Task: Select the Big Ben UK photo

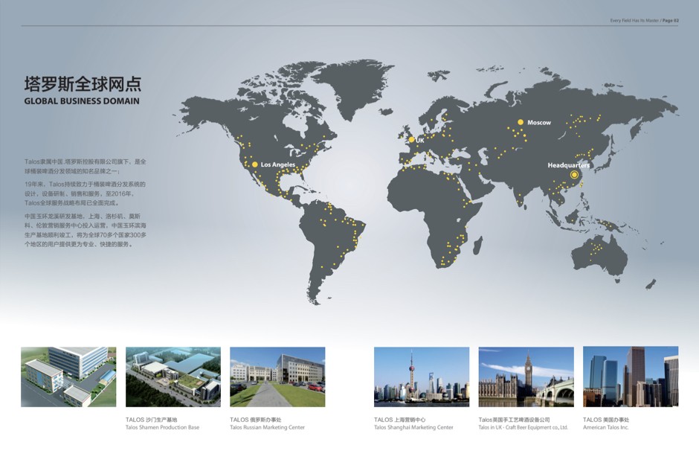Action: [526, 377]
